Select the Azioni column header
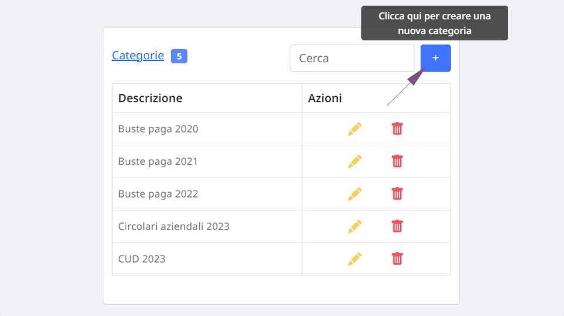This screenshot has height=316, width=564. point(325,98)
